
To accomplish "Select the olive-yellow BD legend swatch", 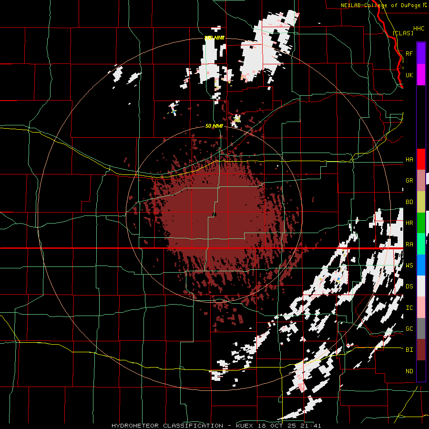I will (421, 202).
